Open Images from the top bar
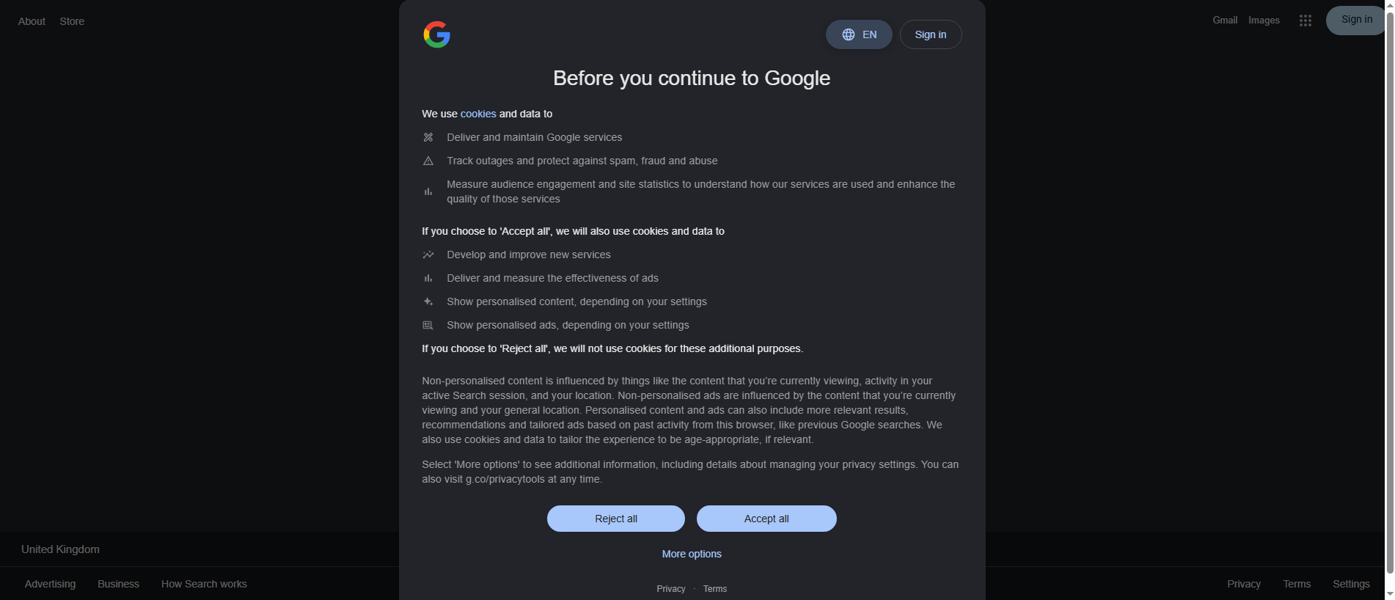The image size is (1395, 600). point(1264,21)
